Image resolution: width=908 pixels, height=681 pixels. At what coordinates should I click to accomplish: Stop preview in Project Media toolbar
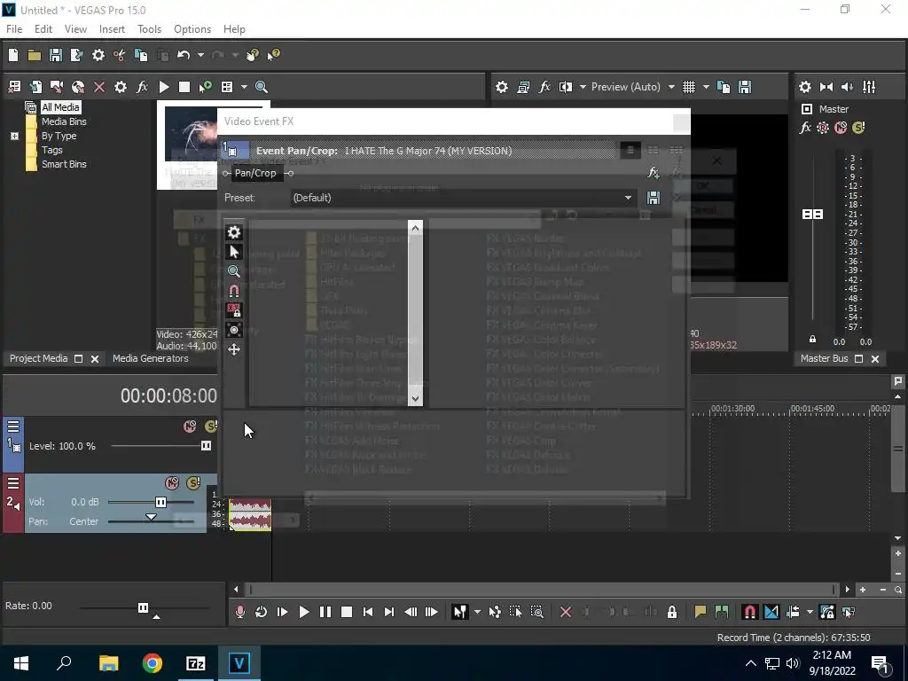tap(184, 87)
